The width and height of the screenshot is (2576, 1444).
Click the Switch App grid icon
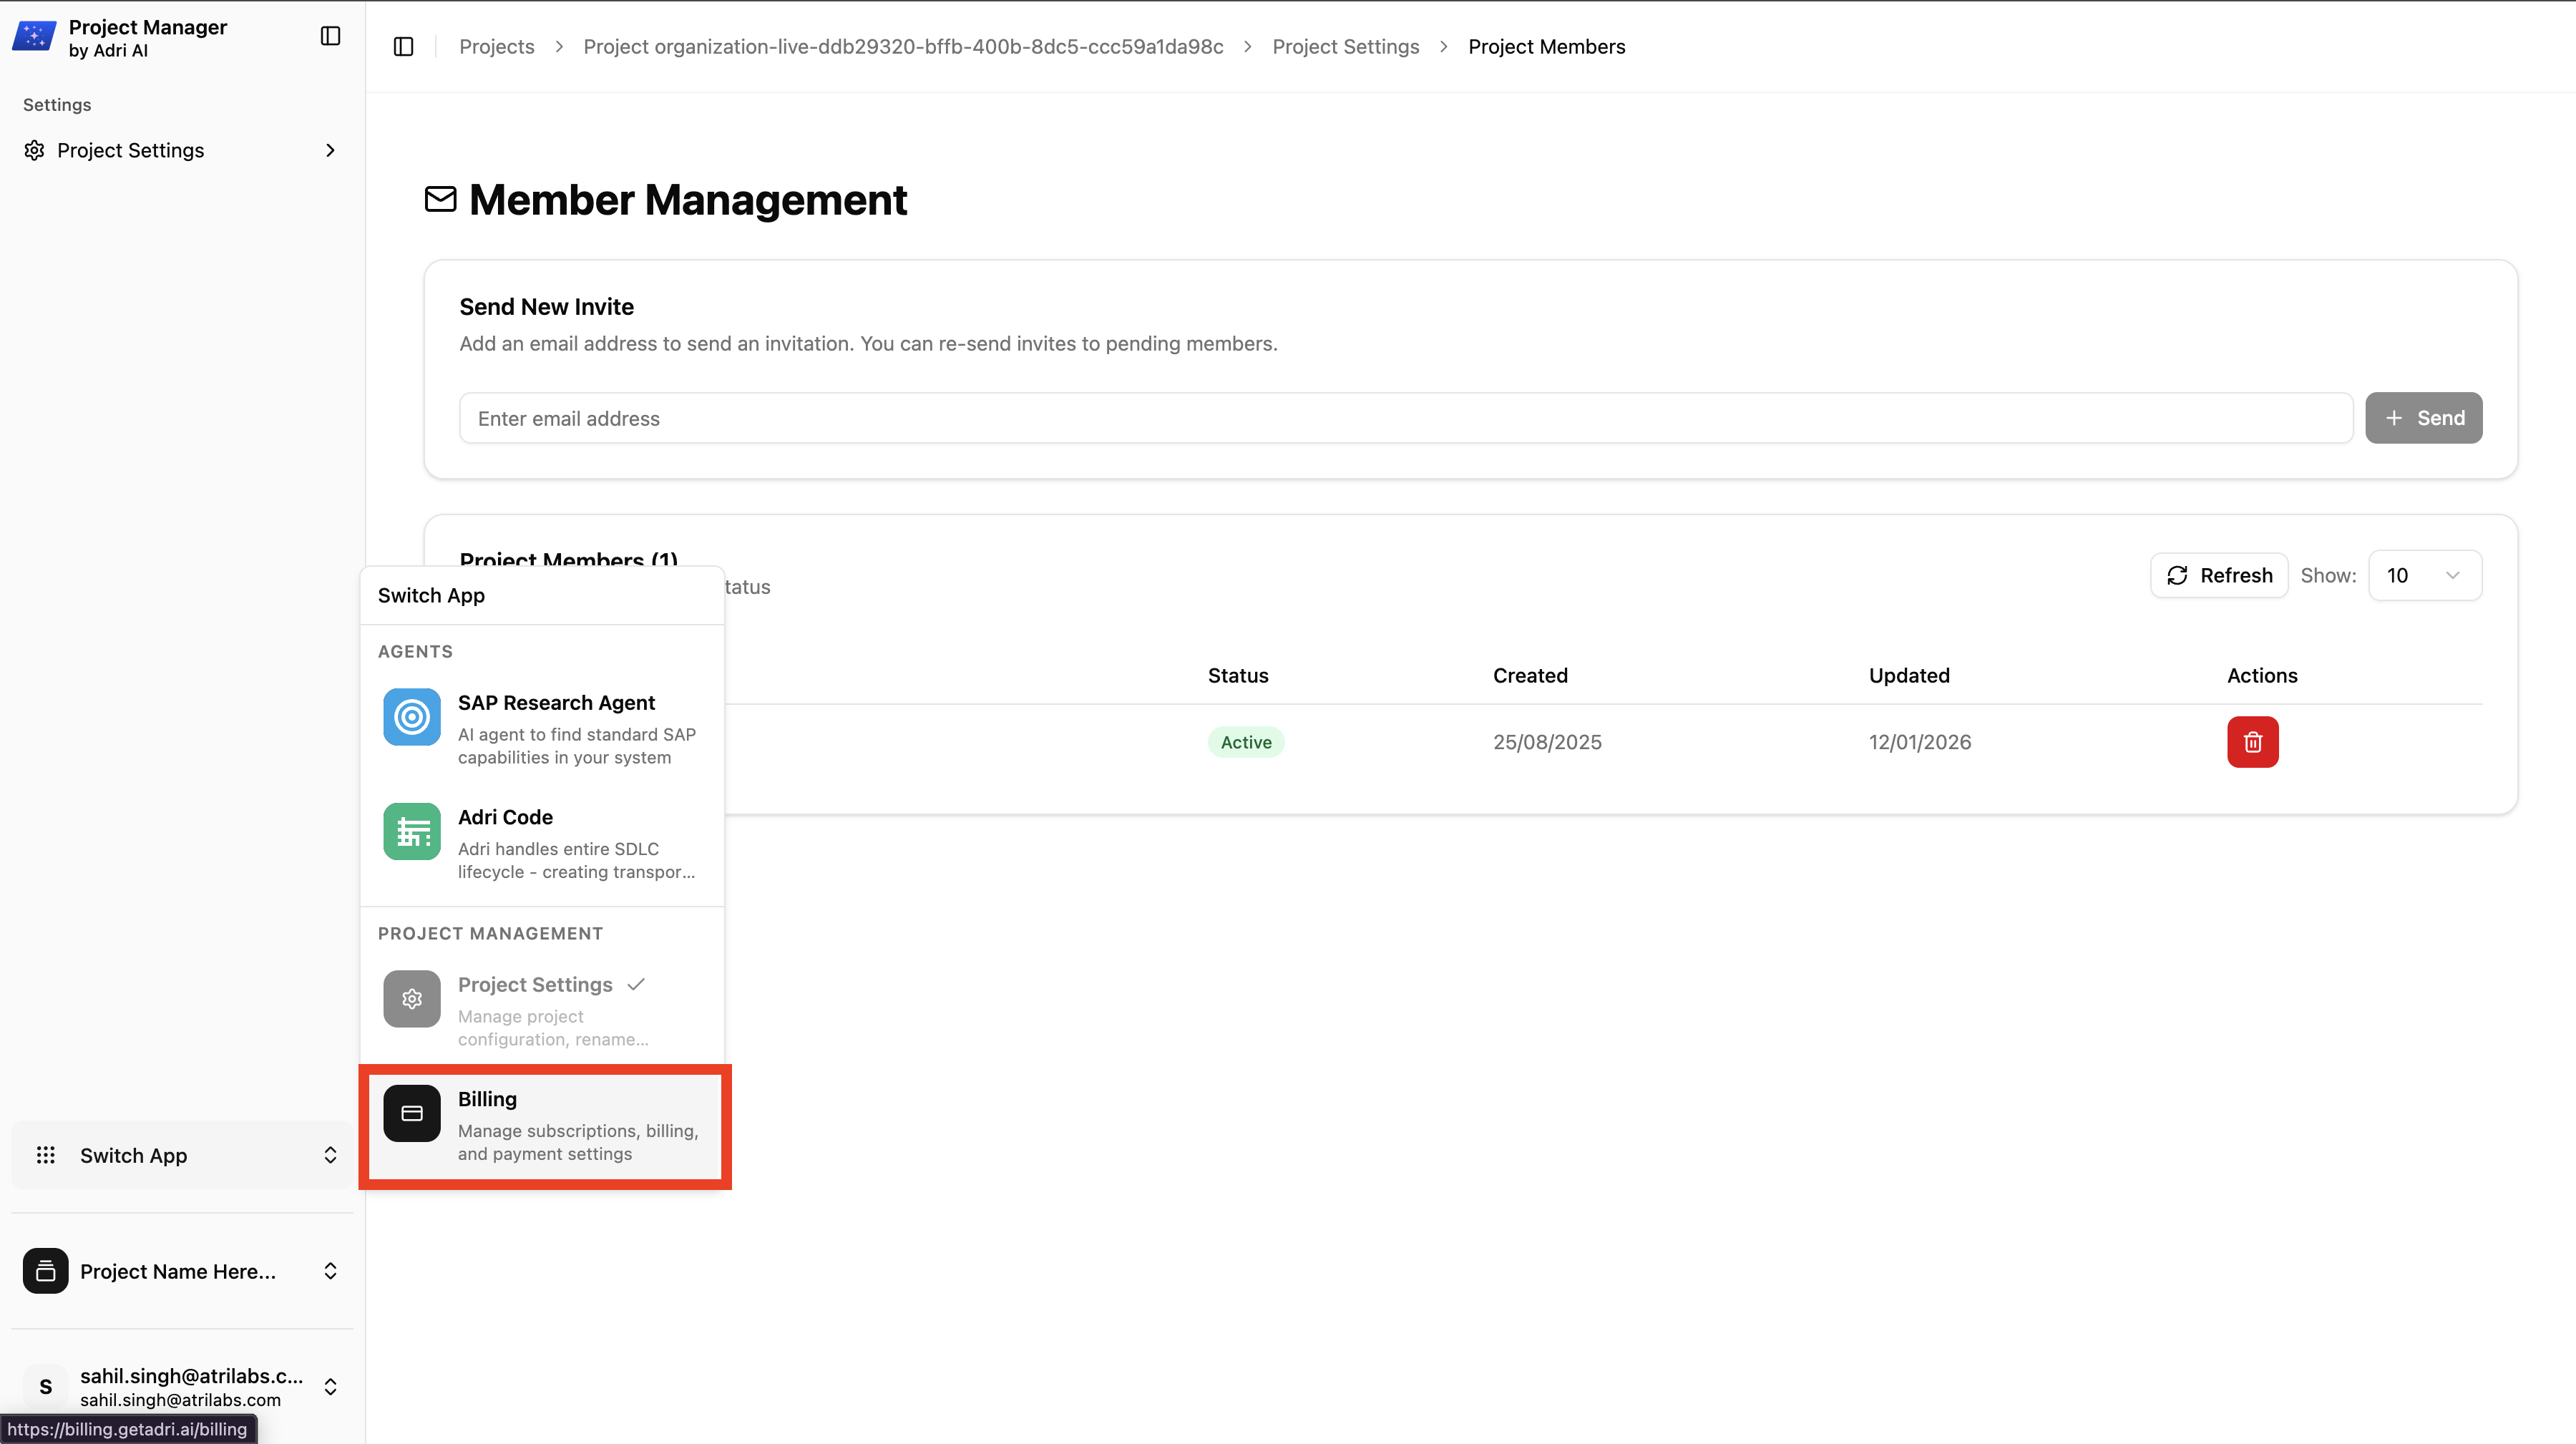pos(45,1155)
